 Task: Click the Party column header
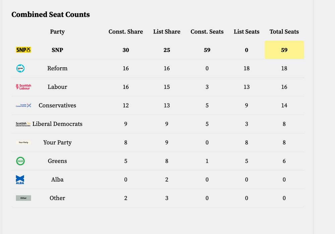[x=57, y=31]
